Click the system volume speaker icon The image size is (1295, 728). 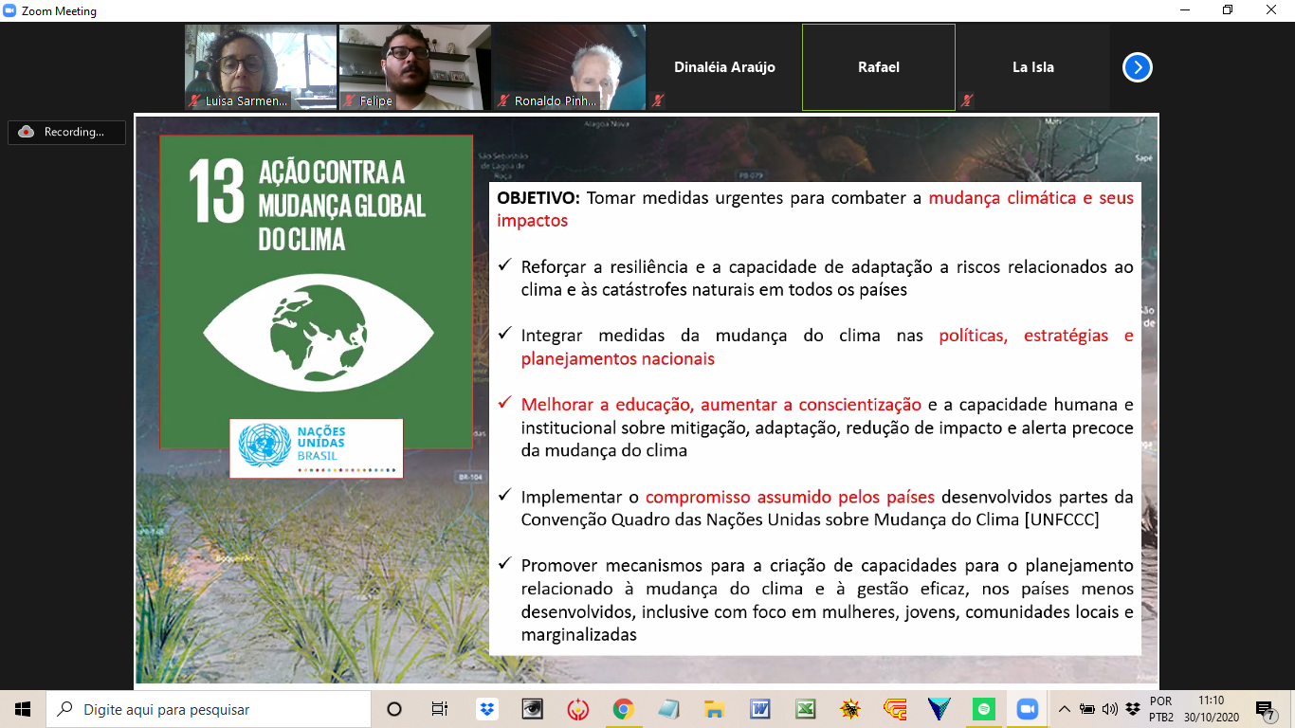coord(1110,709)
